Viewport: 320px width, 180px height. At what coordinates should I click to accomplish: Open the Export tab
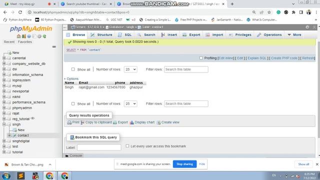[191, 34]
